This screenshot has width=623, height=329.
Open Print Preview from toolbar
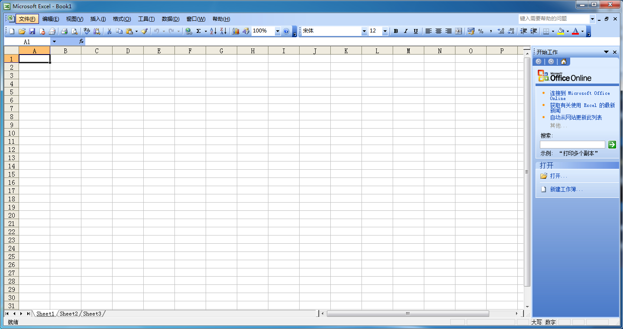pos(74,31)
